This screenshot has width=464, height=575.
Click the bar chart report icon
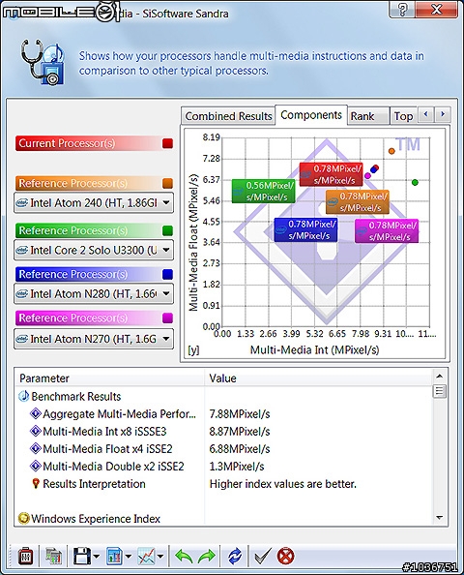pos(114,557)
